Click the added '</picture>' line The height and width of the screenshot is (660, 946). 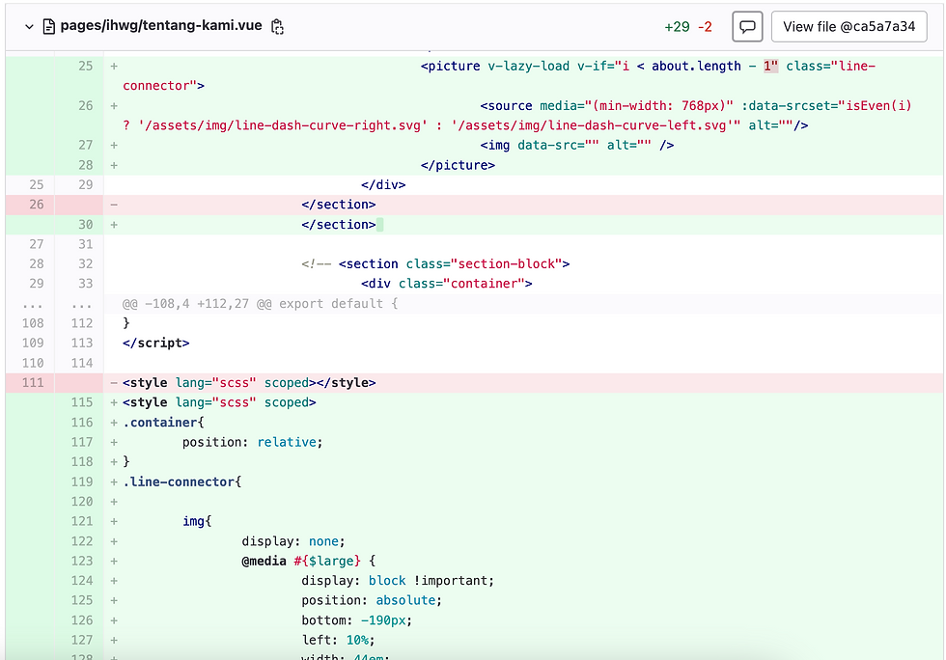coord(458,165)
